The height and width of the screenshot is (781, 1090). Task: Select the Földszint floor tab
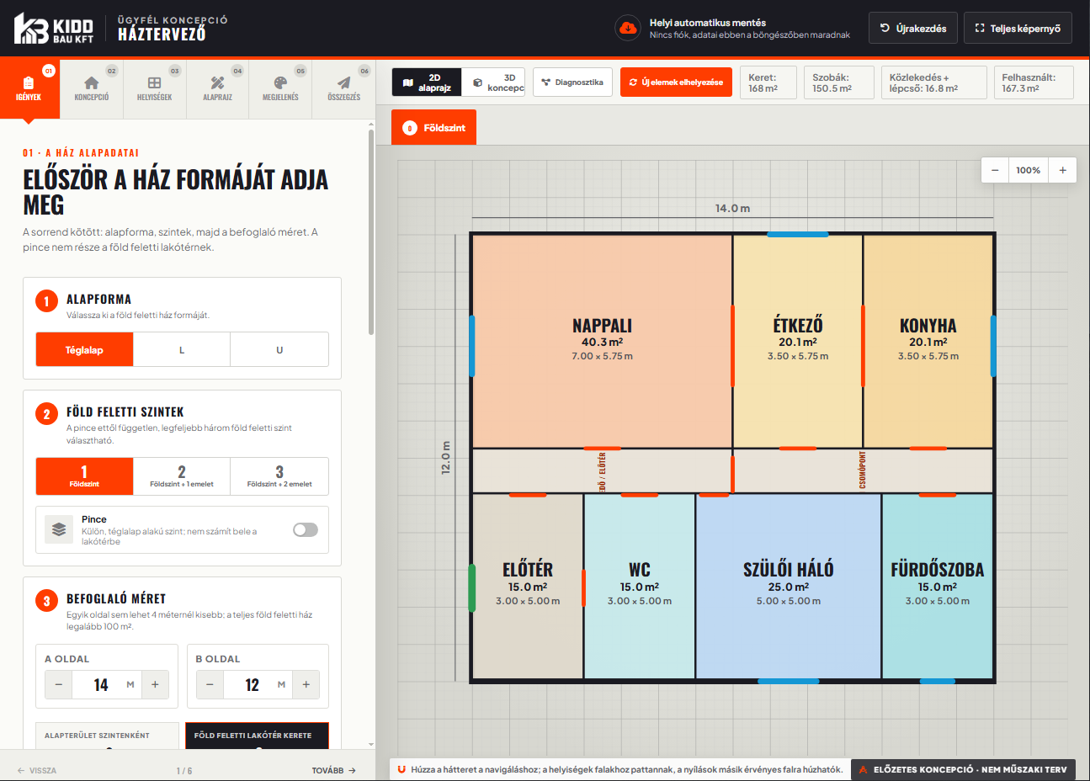433,127
